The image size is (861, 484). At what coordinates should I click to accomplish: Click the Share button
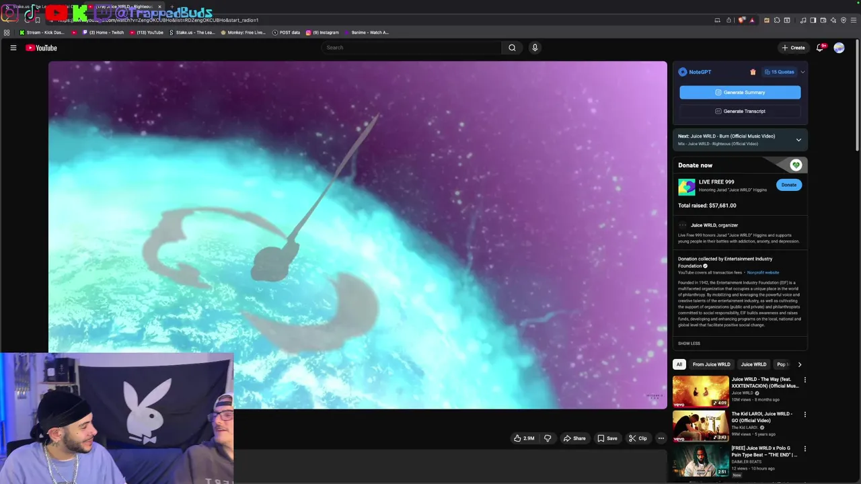pos(574,438)
